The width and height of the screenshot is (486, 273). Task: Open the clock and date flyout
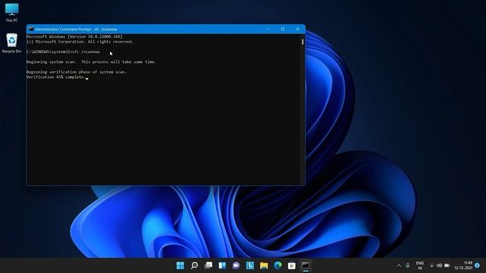[x=464, y=265]
